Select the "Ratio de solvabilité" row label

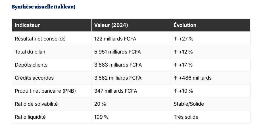click(36, 104)
